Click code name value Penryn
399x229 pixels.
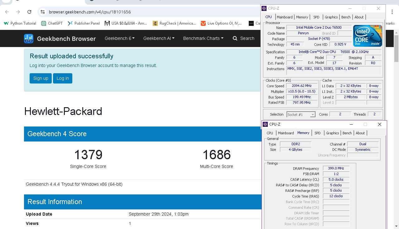[303, 33]
